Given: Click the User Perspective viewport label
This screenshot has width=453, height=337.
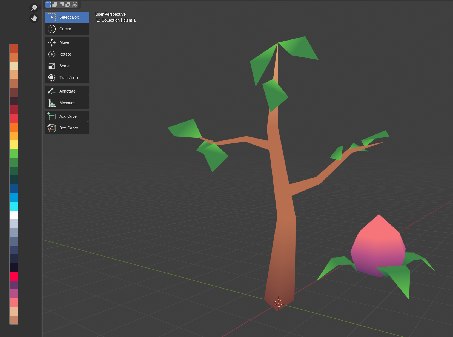Looking at the screenshot, I should click(x=110, y=14).
